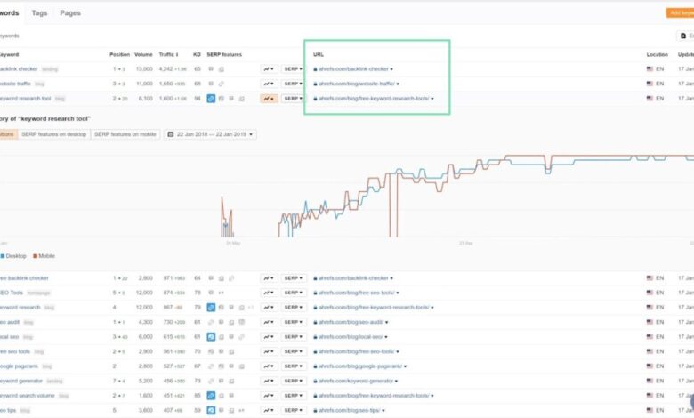Click the landing tag beside keyword generator
694x418 pixels.
click(54, 381)
